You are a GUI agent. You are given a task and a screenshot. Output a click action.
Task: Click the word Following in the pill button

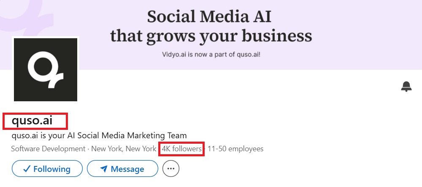(x=51, y=169)
